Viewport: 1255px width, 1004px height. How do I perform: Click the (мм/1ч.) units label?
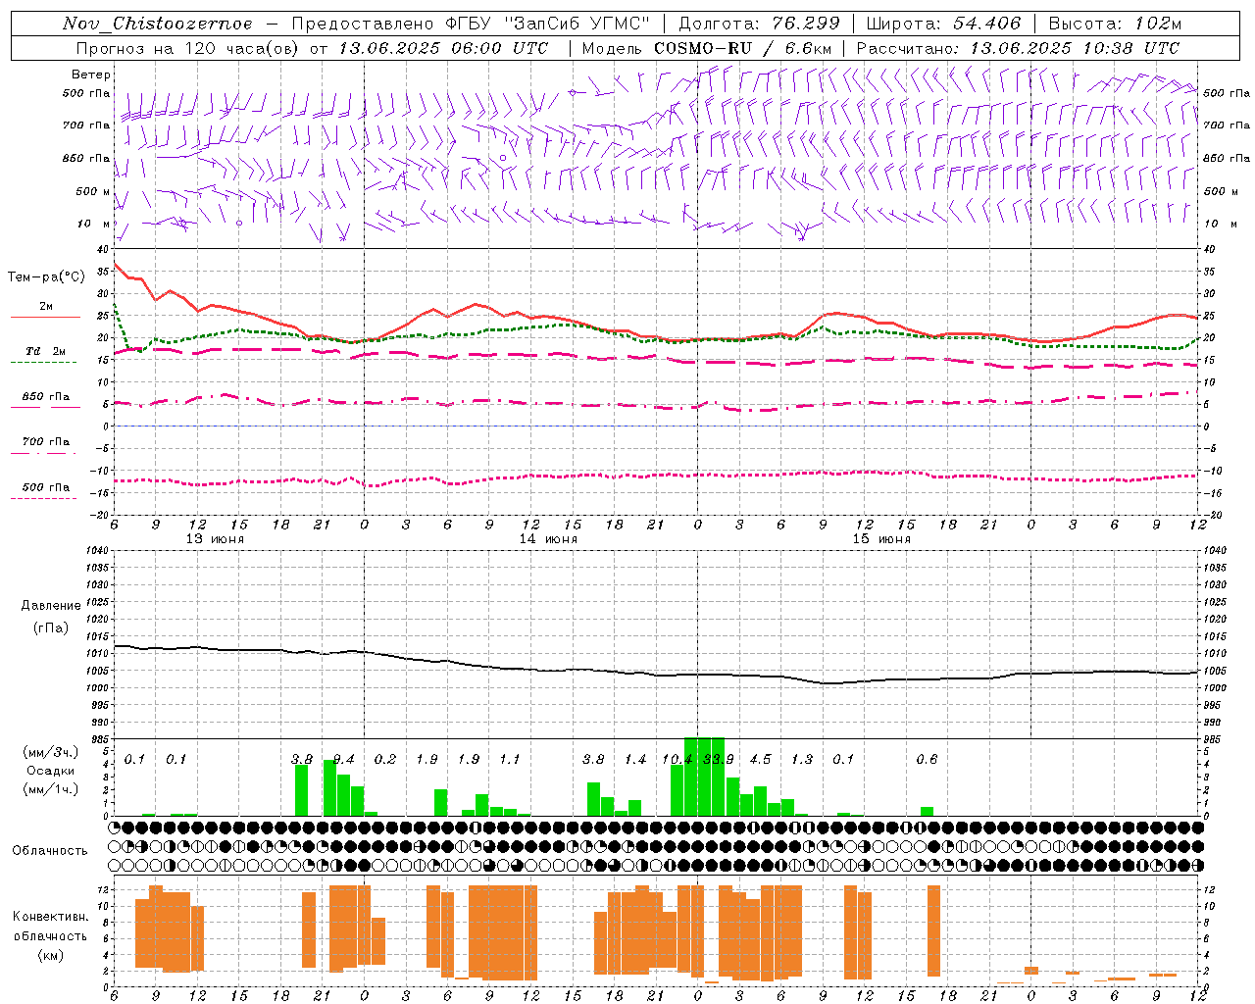(x=51, y=789)
